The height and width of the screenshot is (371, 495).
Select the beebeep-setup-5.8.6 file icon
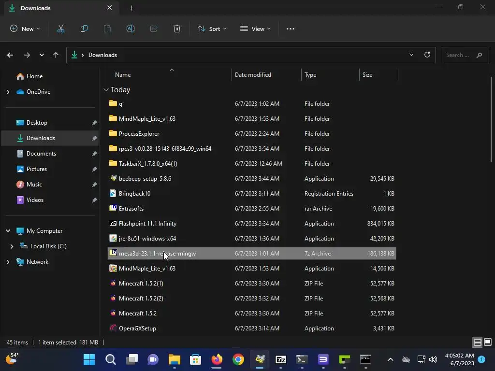pyautogui.click(x=113, y=178)
